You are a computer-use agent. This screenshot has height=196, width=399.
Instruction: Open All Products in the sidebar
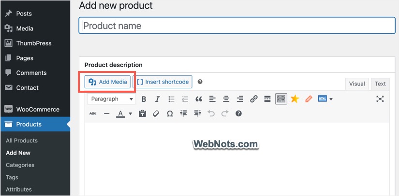pos(22,140)
